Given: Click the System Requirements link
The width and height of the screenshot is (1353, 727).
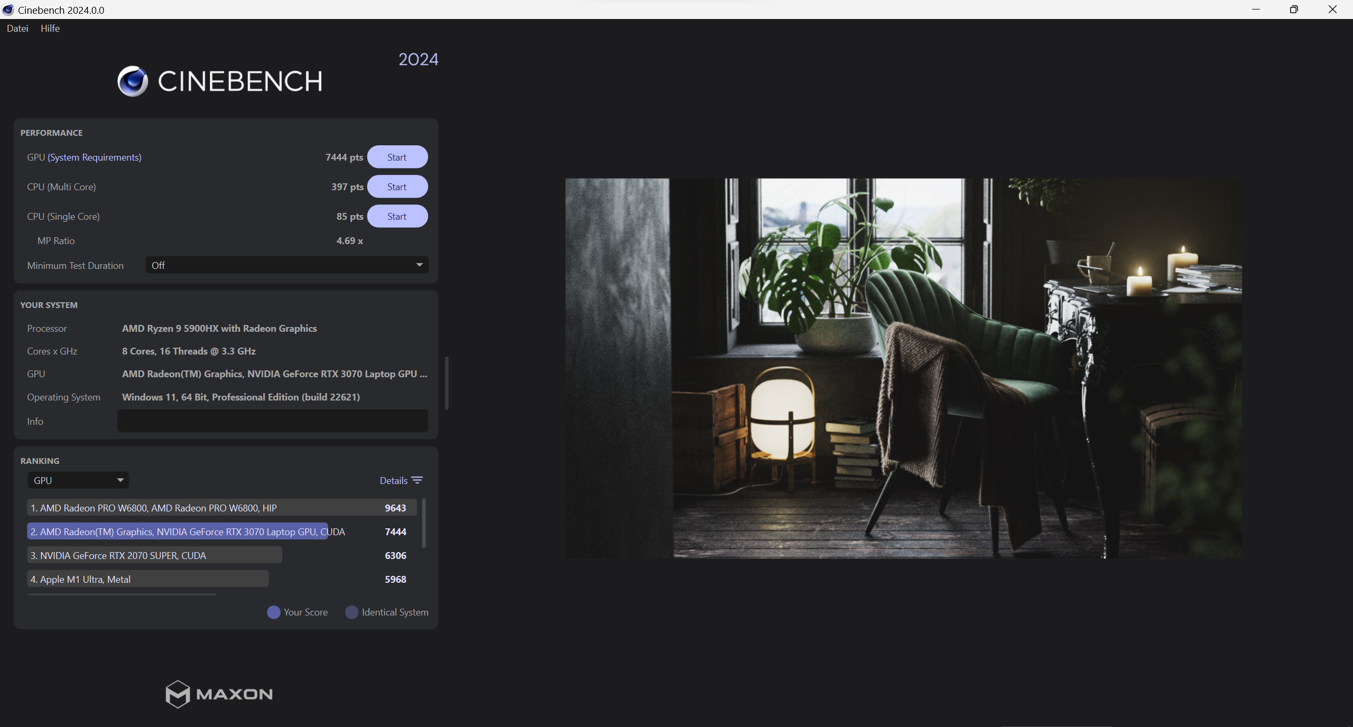Looking at the screenshot, I should pos(95,157).
